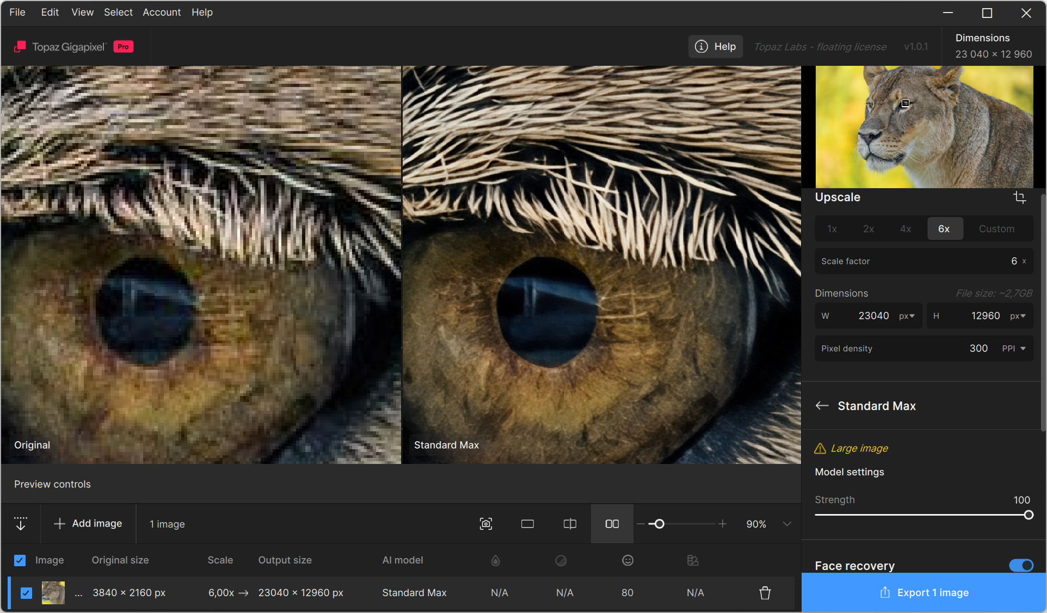
Task: Open the width px unit dropdown
Action: coord(907,316)
